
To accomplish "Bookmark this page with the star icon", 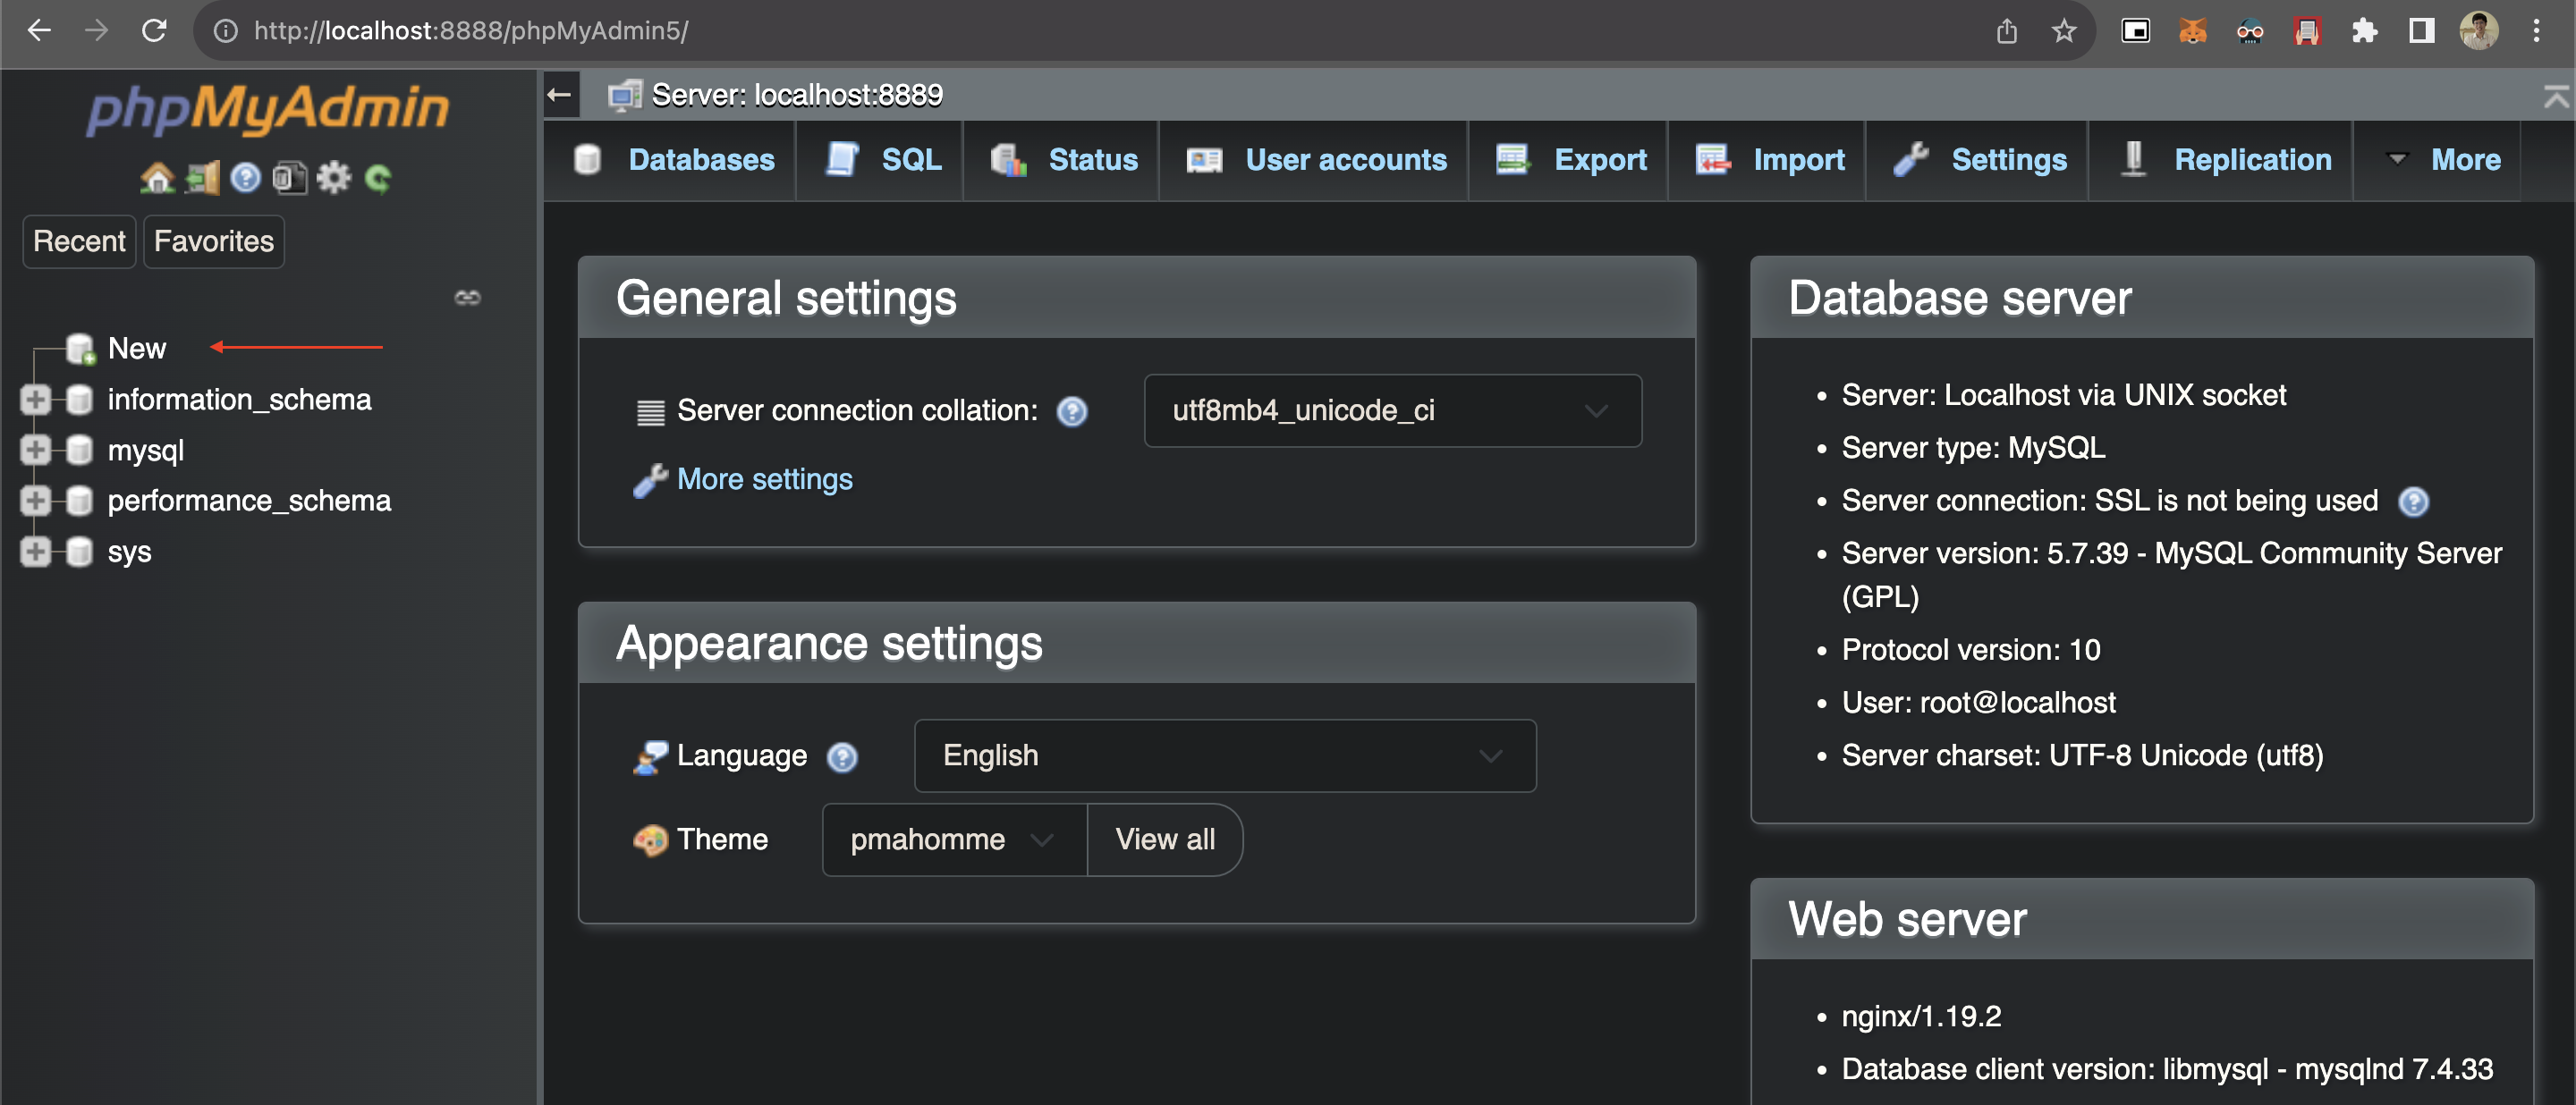I will tap(2063, 31).
